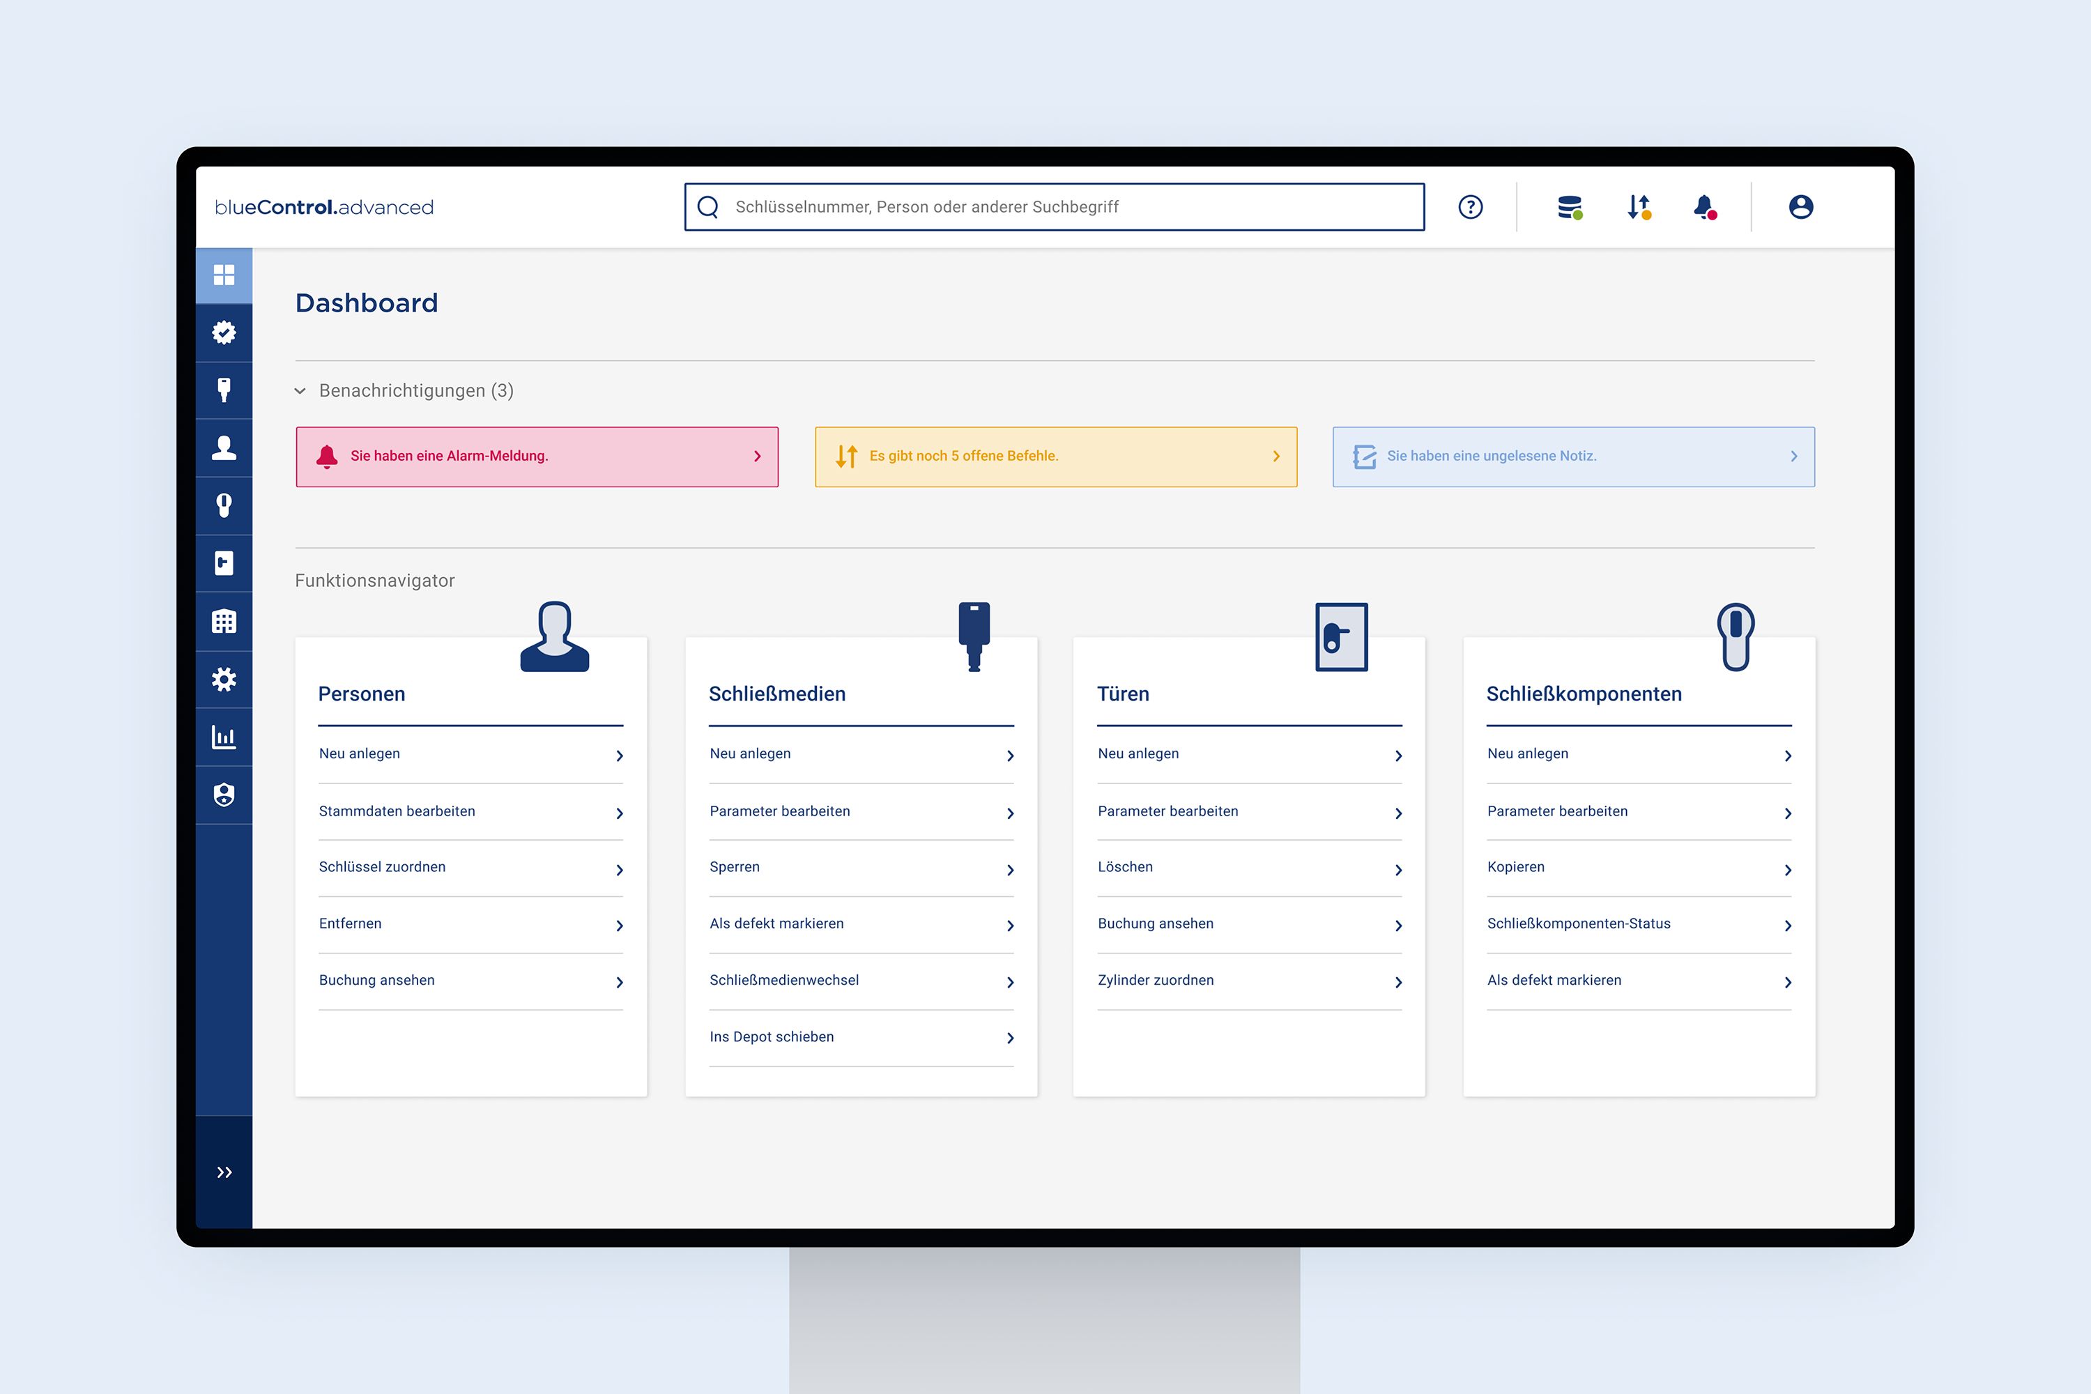
Task: Select the Dashboard grid icon in sidebar
Action: [224, 275]
